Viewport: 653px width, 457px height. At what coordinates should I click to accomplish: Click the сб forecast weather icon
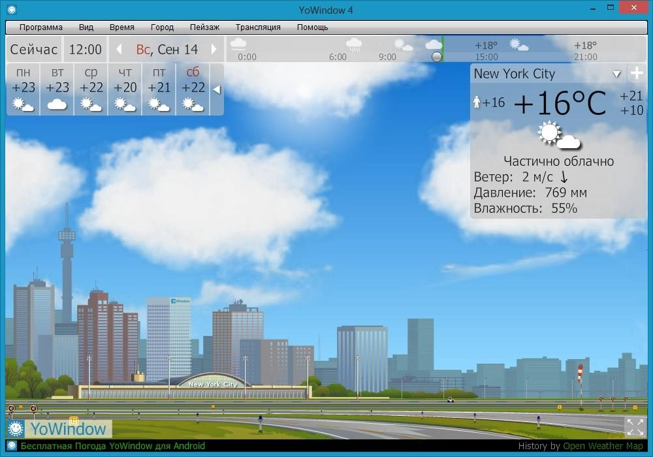click(193, 104)
